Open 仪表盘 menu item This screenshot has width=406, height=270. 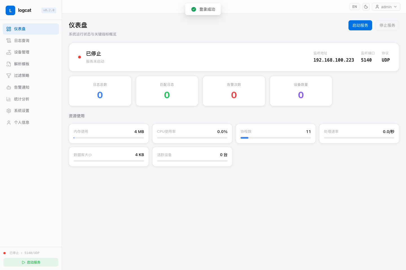click(31, 29)
